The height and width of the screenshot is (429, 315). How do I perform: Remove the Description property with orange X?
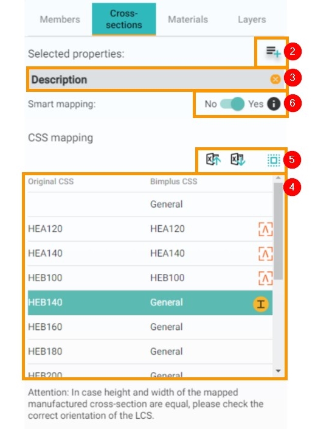tap(275, 79)
